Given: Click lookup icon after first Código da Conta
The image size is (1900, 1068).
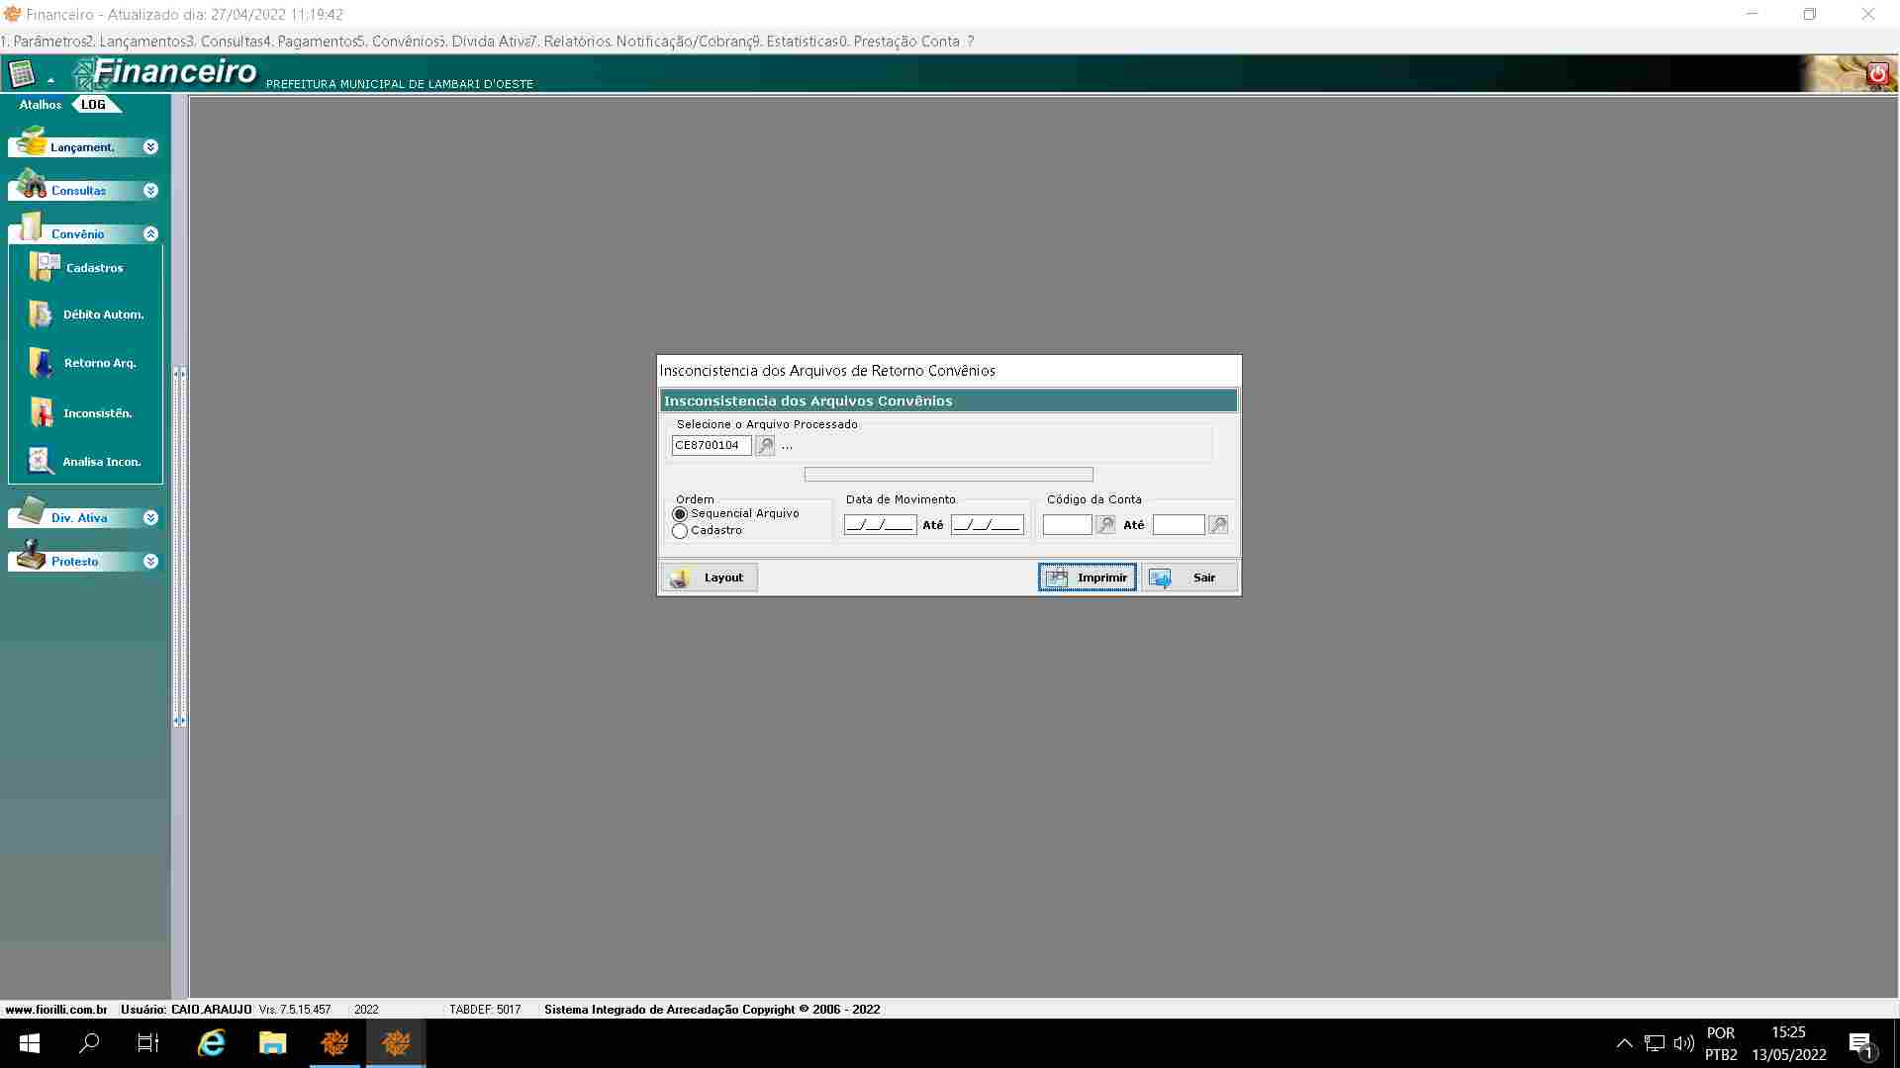Looking at the screenshot, I should coord(1105,525).
